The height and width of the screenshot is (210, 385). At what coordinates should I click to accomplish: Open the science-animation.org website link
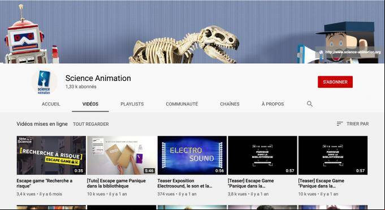(x=353, y=52)
